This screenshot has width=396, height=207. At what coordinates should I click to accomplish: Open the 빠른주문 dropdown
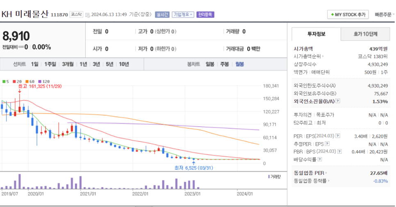(x=385, y=15)
